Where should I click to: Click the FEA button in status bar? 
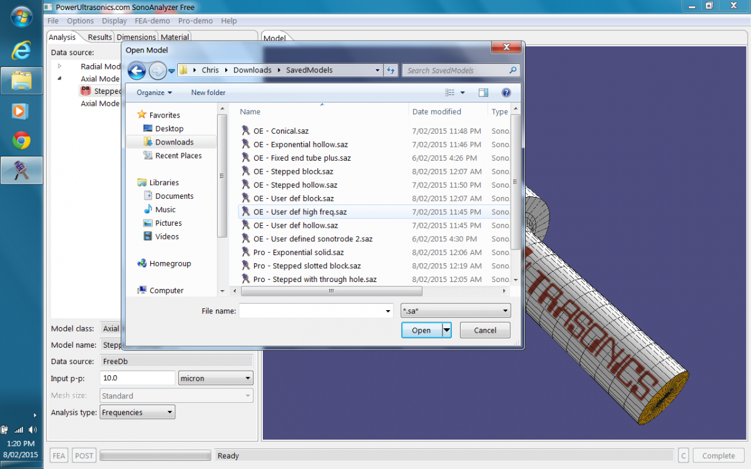(x=59, y=456)
